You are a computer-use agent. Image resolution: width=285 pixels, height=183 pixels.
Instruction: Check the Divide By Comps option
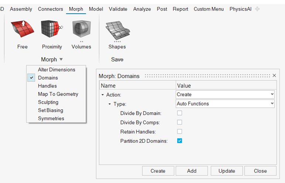pos(180,122)
